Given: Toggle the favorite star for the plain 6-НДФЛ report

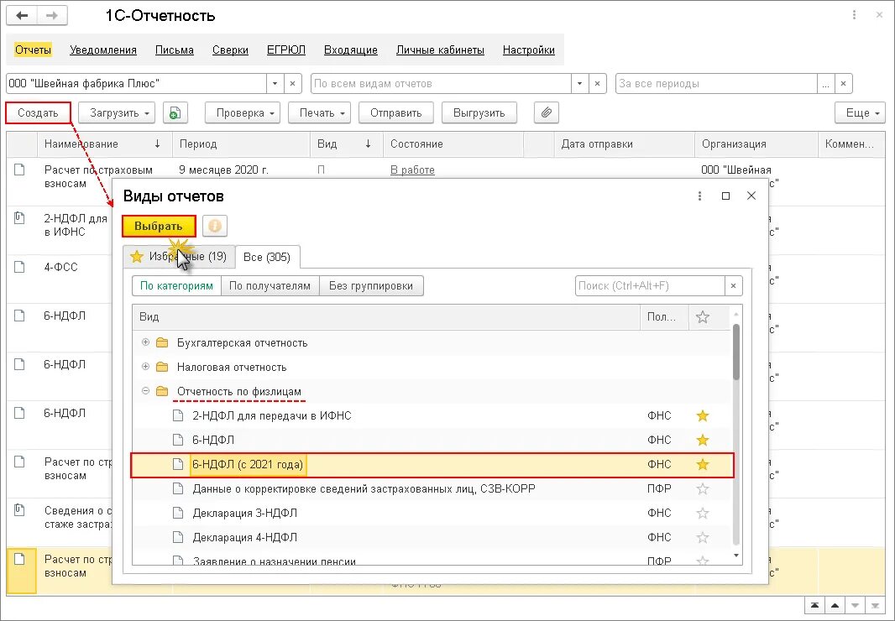Looking at the screenshot, I should pos(703,440).
